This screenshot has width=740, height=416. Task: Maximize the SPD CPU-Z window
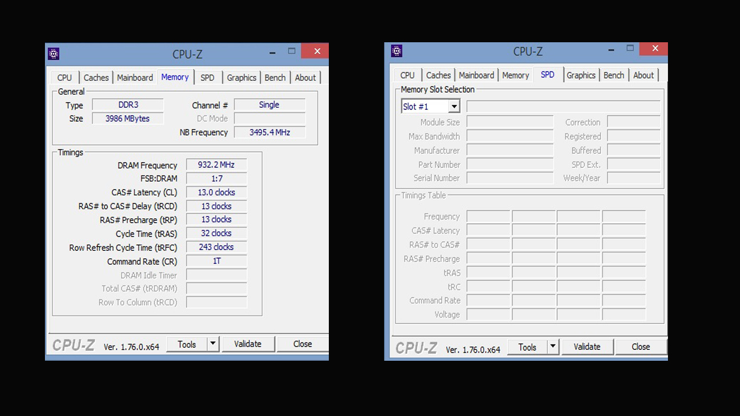click(x=630, y=49)
